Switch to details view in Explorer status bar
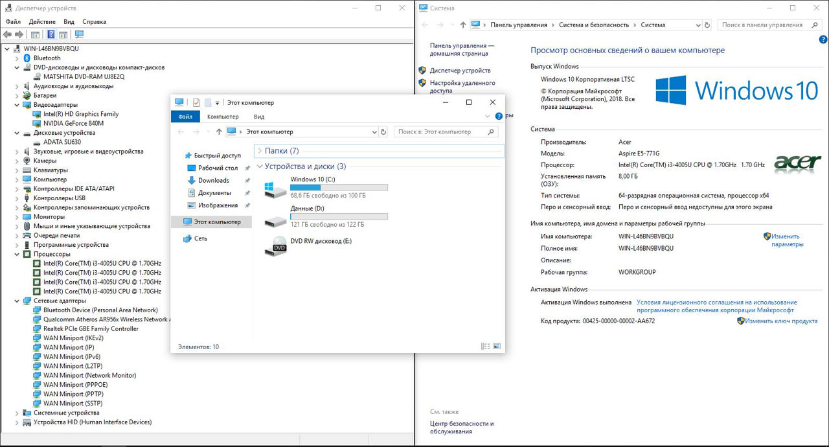 click(486, 347)
